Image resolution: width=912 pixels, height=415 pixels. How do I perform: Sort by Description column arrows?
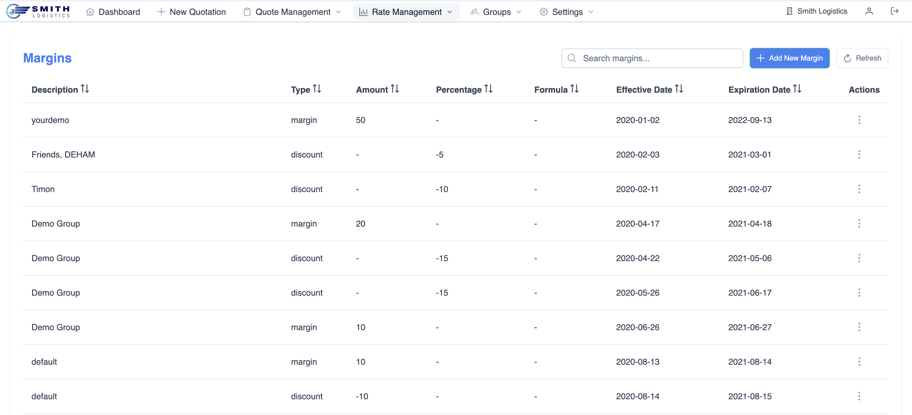point(85,89)
